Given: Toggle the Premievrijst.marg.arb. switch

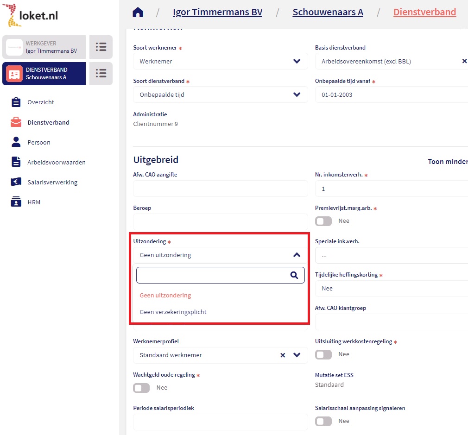Looking at the screenshot, I should [323, 221].
